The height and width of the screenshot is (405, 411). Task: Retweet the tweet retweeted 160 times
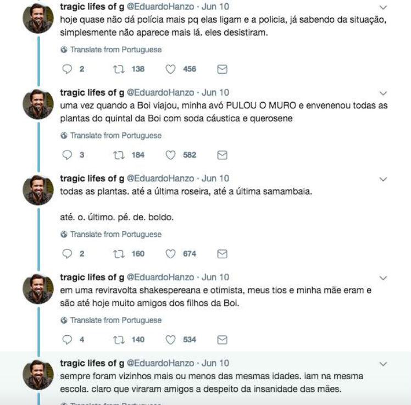(x=117, y=254)
